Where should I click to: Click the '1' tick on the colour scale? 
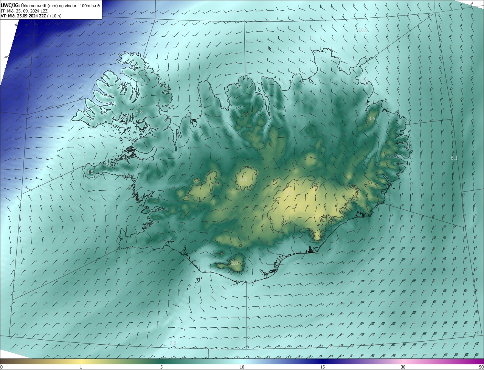(x=81, y=367)
